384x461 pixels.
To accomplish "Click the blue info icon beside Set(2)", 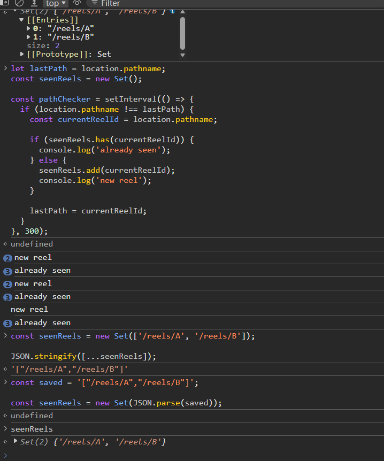I will (x=173, y=11).
